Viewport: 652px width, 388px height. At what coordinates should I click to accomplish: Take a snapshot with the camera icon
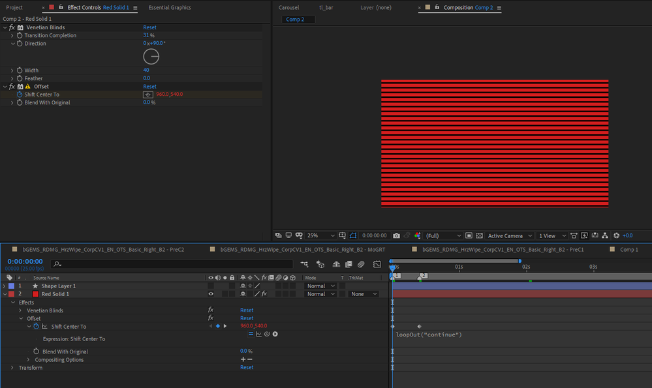(396, 235)
